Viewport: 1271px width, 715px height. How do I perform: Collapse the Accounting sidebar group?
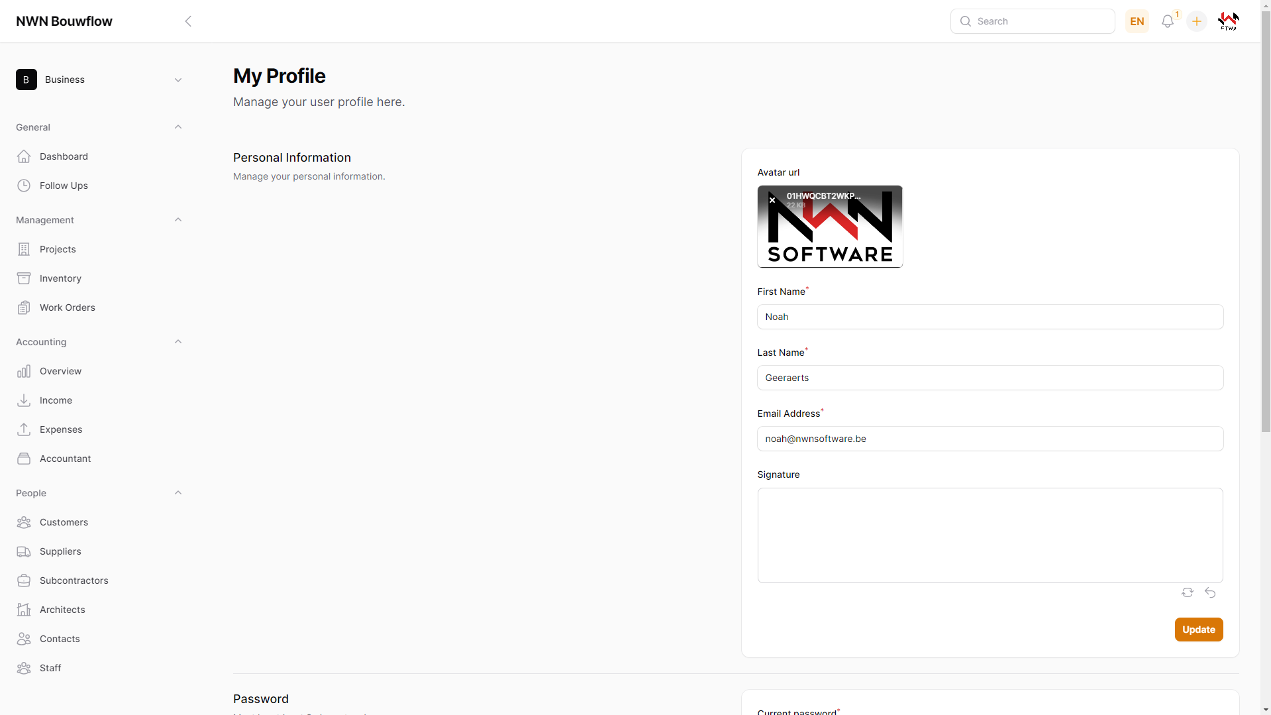pyautogui.click(x=178, y=342)
